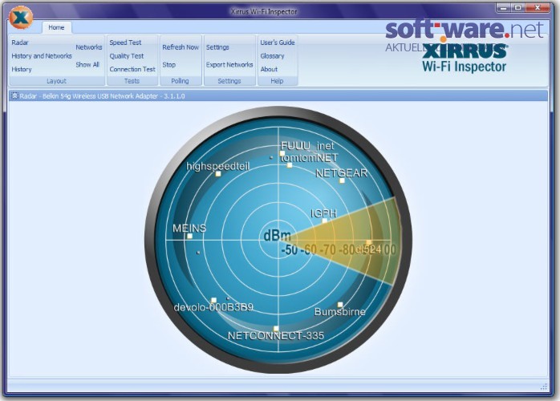
Task: Switch layout to Radar view
Action: [19, 43]
